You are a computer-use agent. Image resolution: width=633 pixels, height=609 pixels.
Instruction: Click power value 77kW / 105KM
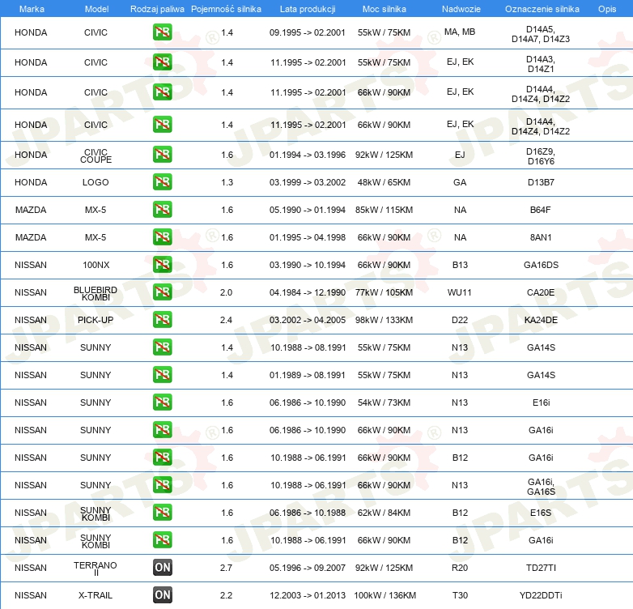[x=384, y=292]
